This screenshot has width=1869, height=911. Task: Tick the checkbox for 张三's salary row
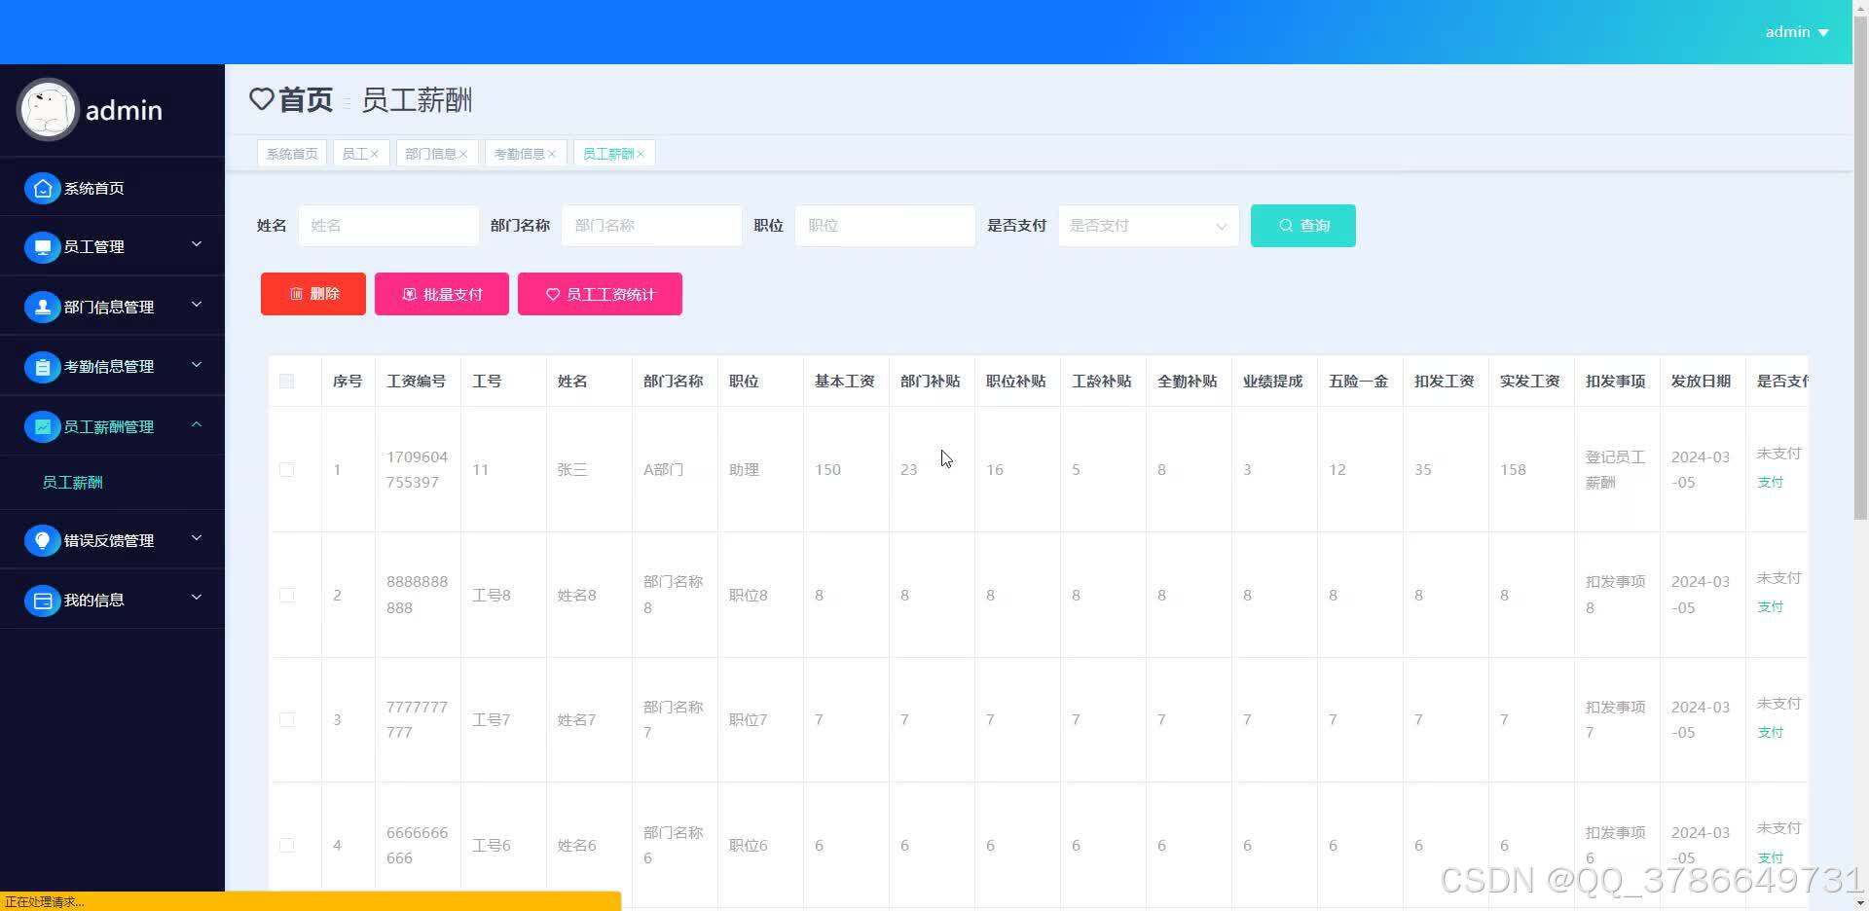(x=286, y=469)
